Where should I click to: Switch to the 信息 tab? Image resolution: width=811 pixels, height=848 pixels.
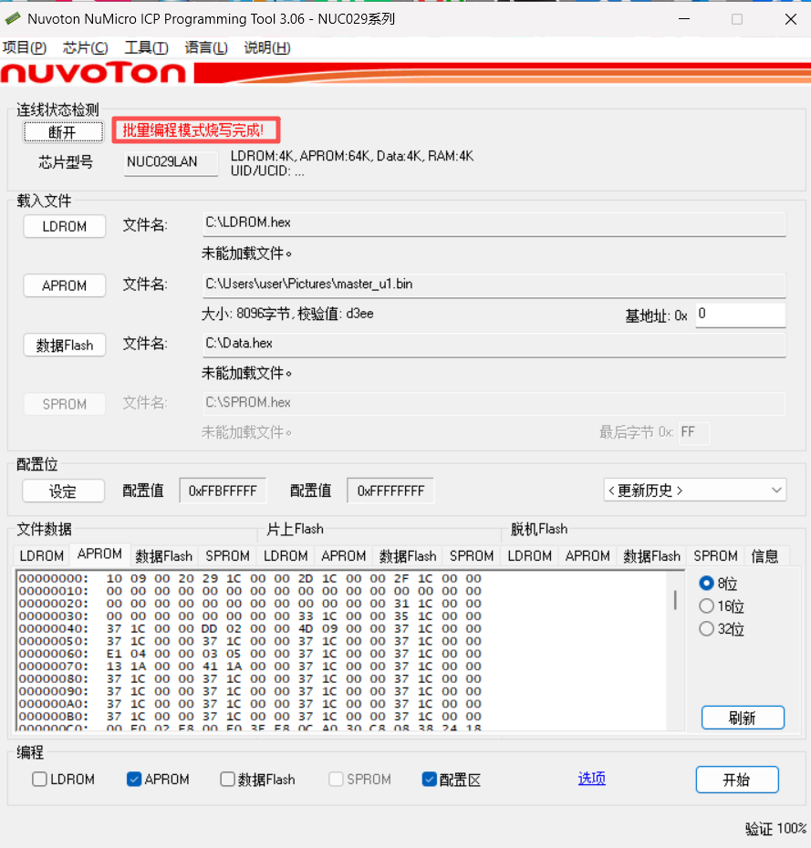(x=764, y=555)
